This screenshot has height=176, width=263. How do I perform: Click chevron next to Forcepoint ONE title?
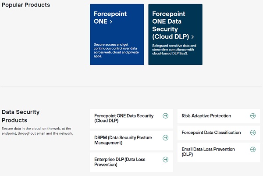point(111,22)
